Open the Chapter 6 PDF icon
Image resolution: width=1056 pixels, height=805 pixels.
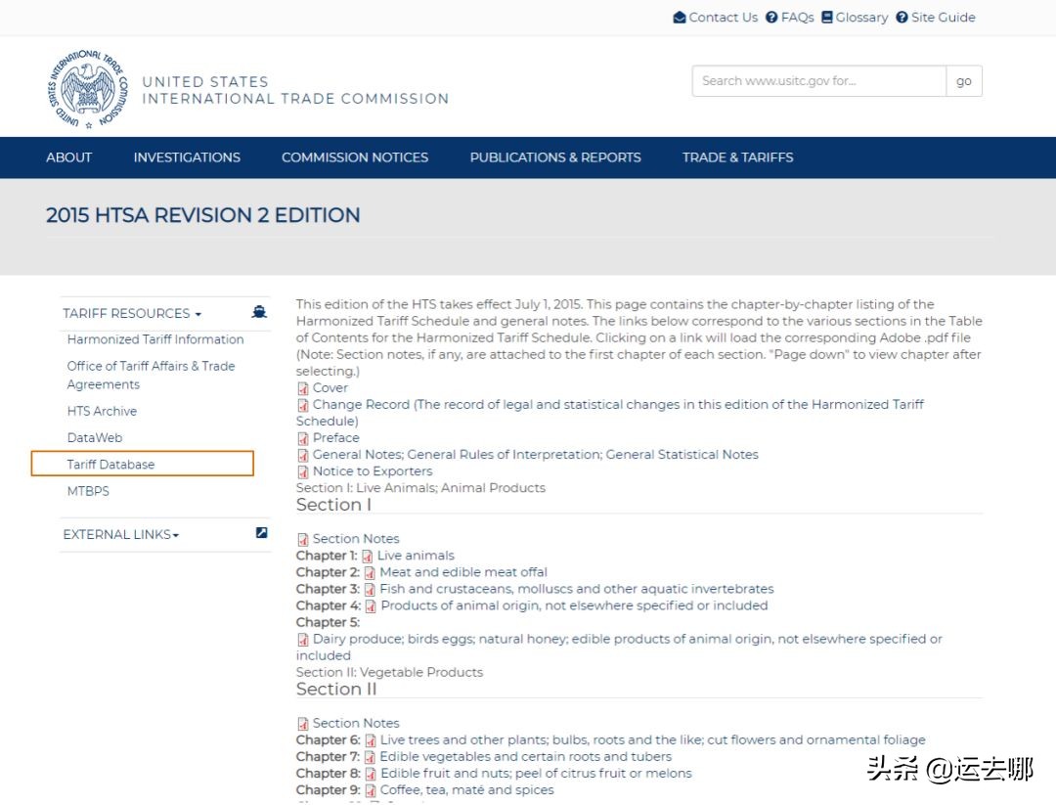(370, 741)
